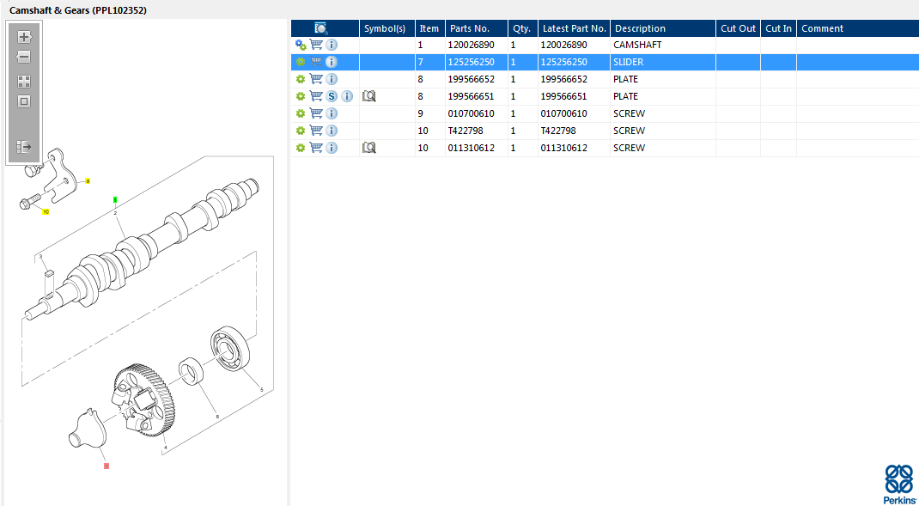
Task: Click gear icon for SCREW 010700610
Action: 301,113
